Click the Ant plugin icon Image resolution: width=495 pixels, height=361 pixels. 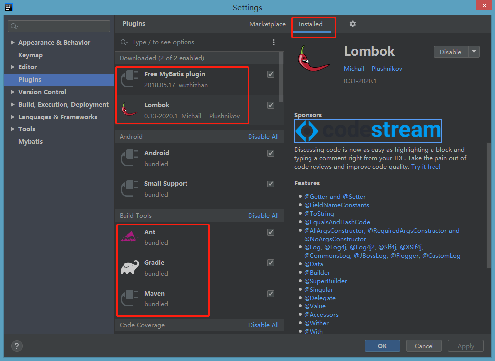[x=129, y=237]
